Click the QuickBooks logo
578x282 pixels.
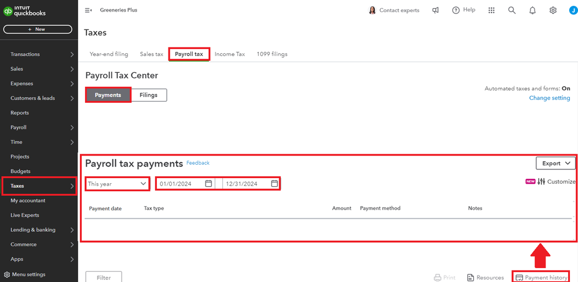tap(24, 11)
